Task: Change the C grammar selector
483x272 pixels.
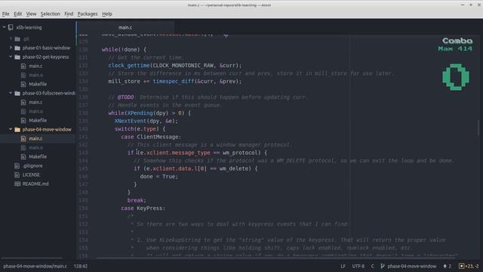Action: (x=372, y=266)
